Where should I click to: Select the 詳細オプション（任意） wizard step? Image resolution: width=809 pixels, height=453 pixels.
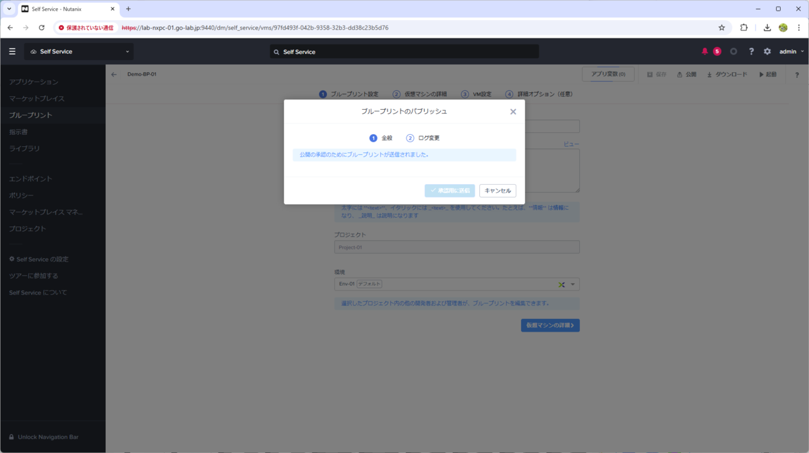(x=539, y=94)
